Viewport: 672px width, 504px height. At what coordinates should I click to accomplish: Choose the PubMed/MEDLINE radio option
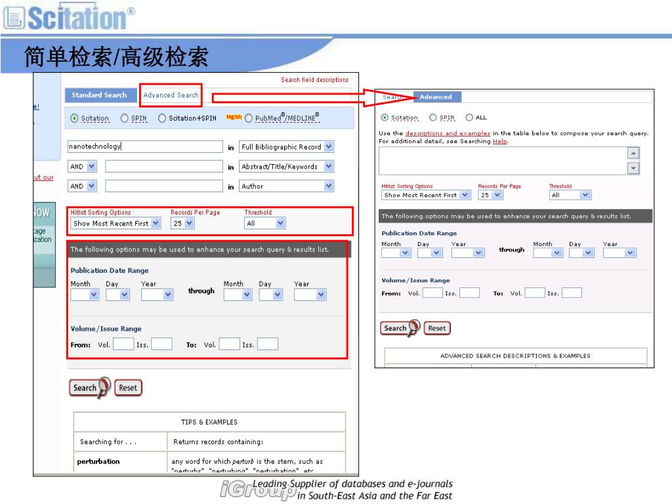(249, 118)
